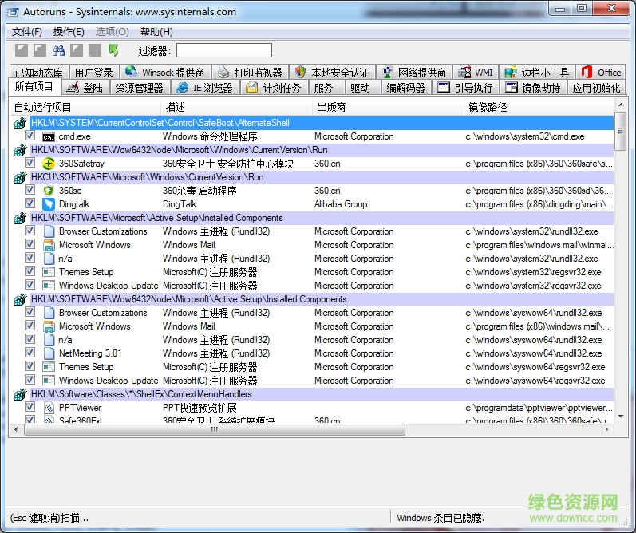Click the vertical scrollbar up arrow
This screenshot has height=533, width=636.
point(621,105)
